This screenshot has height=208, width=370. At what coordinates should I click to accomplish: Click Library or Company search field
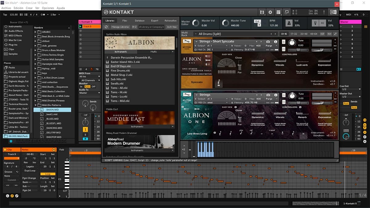pos(151,27)
